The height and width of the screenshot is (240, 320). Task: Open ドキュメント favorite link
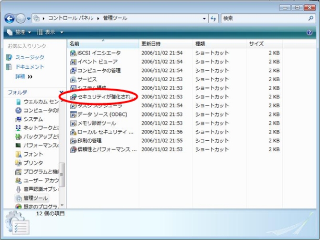(30, 67)
